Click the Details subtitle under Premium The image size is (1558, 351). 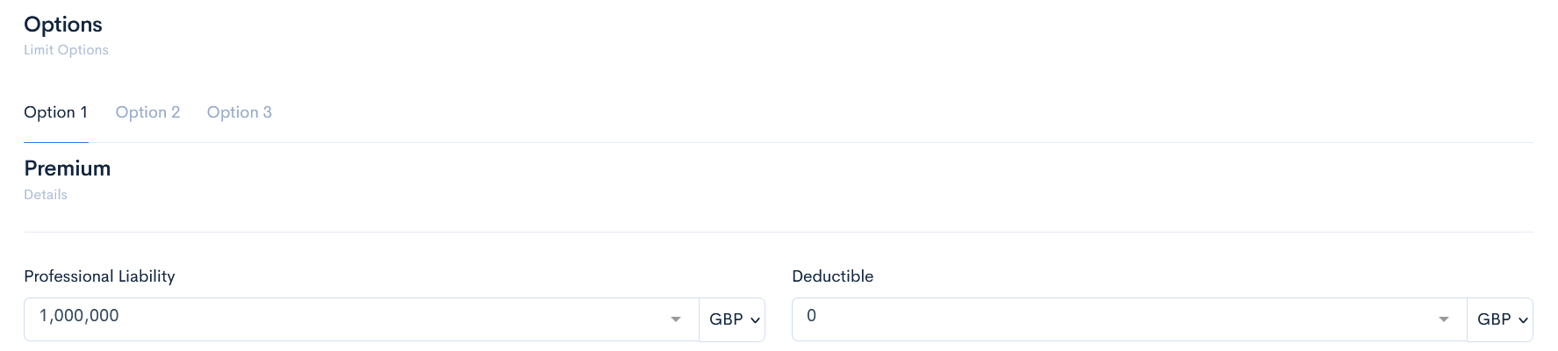(x=46, y=195)
